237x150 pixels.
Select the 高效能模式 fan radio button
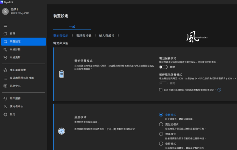click(161, 124)
